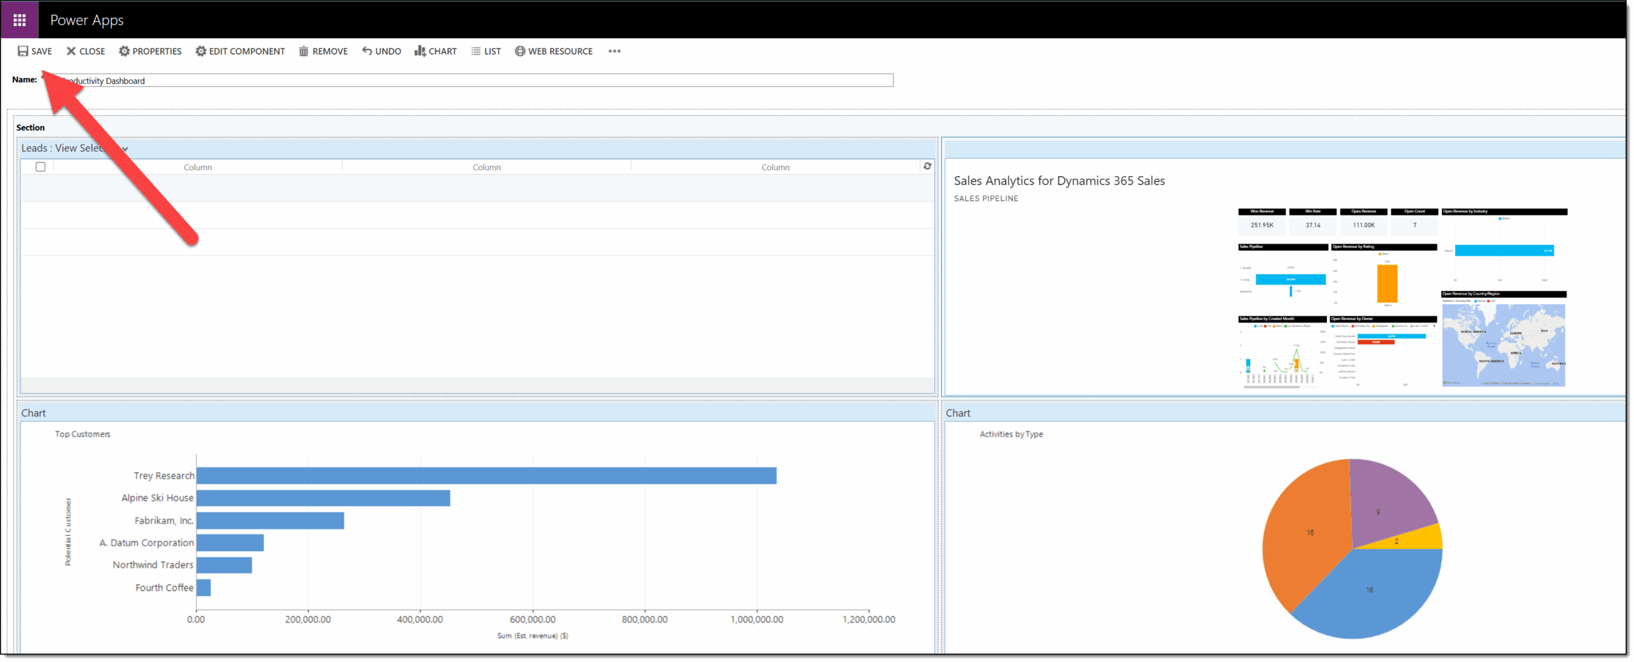Click the A. Datum Corporation bar
Image resolution: width=1634 pixels, height=662 pixels.
coord(230,542)
